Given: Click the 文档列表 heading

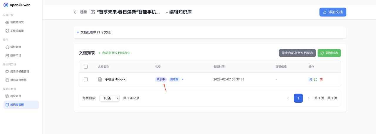Looking at the screenshot, I should [x=87, y=53].
